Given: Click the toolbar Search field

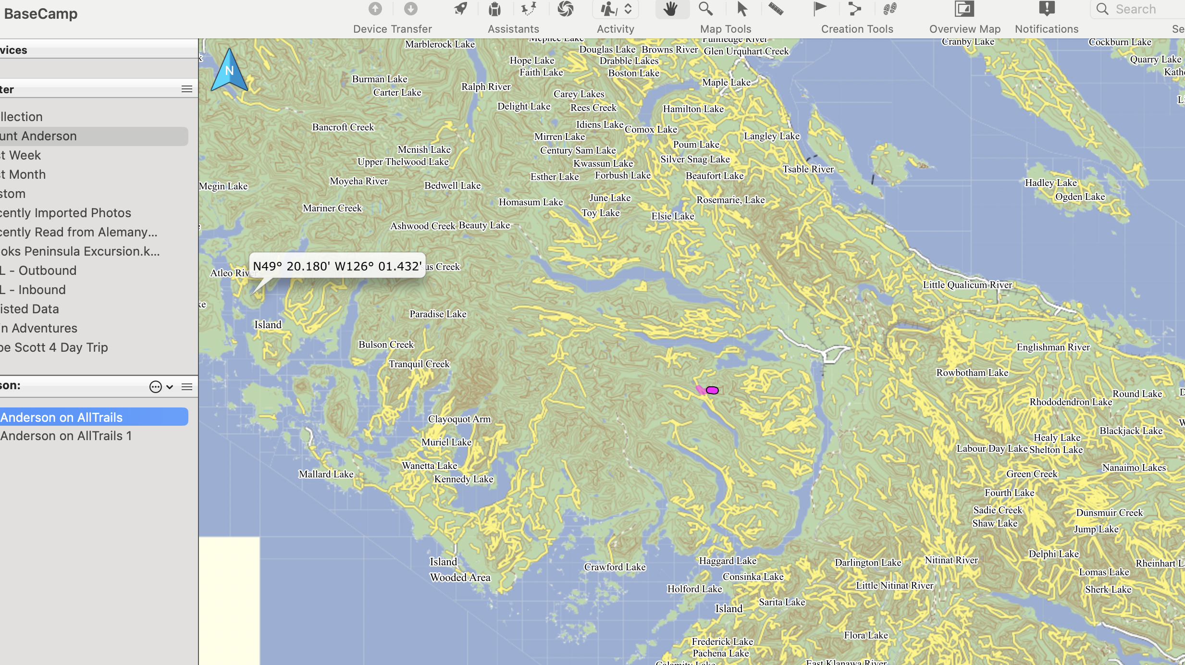Looking at the screenshot, I should (1139, 9).
